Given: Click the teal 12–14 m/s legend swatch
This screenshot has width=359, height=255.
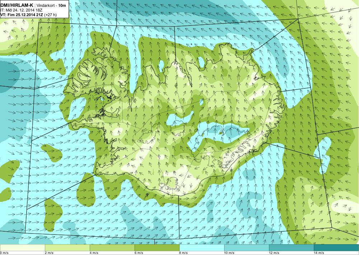Looking at the screenshot, I should (292, 248).
